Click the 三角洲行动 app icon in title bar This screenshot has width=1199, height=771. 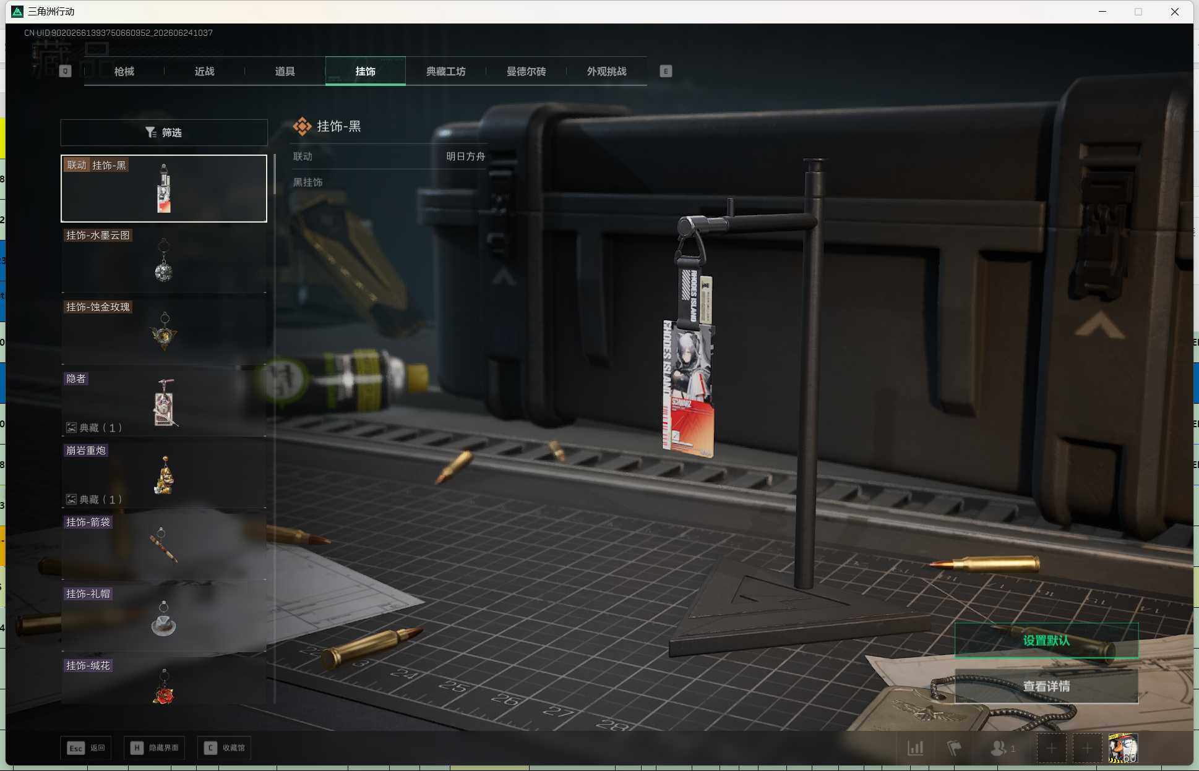click(x=17, y=12)
